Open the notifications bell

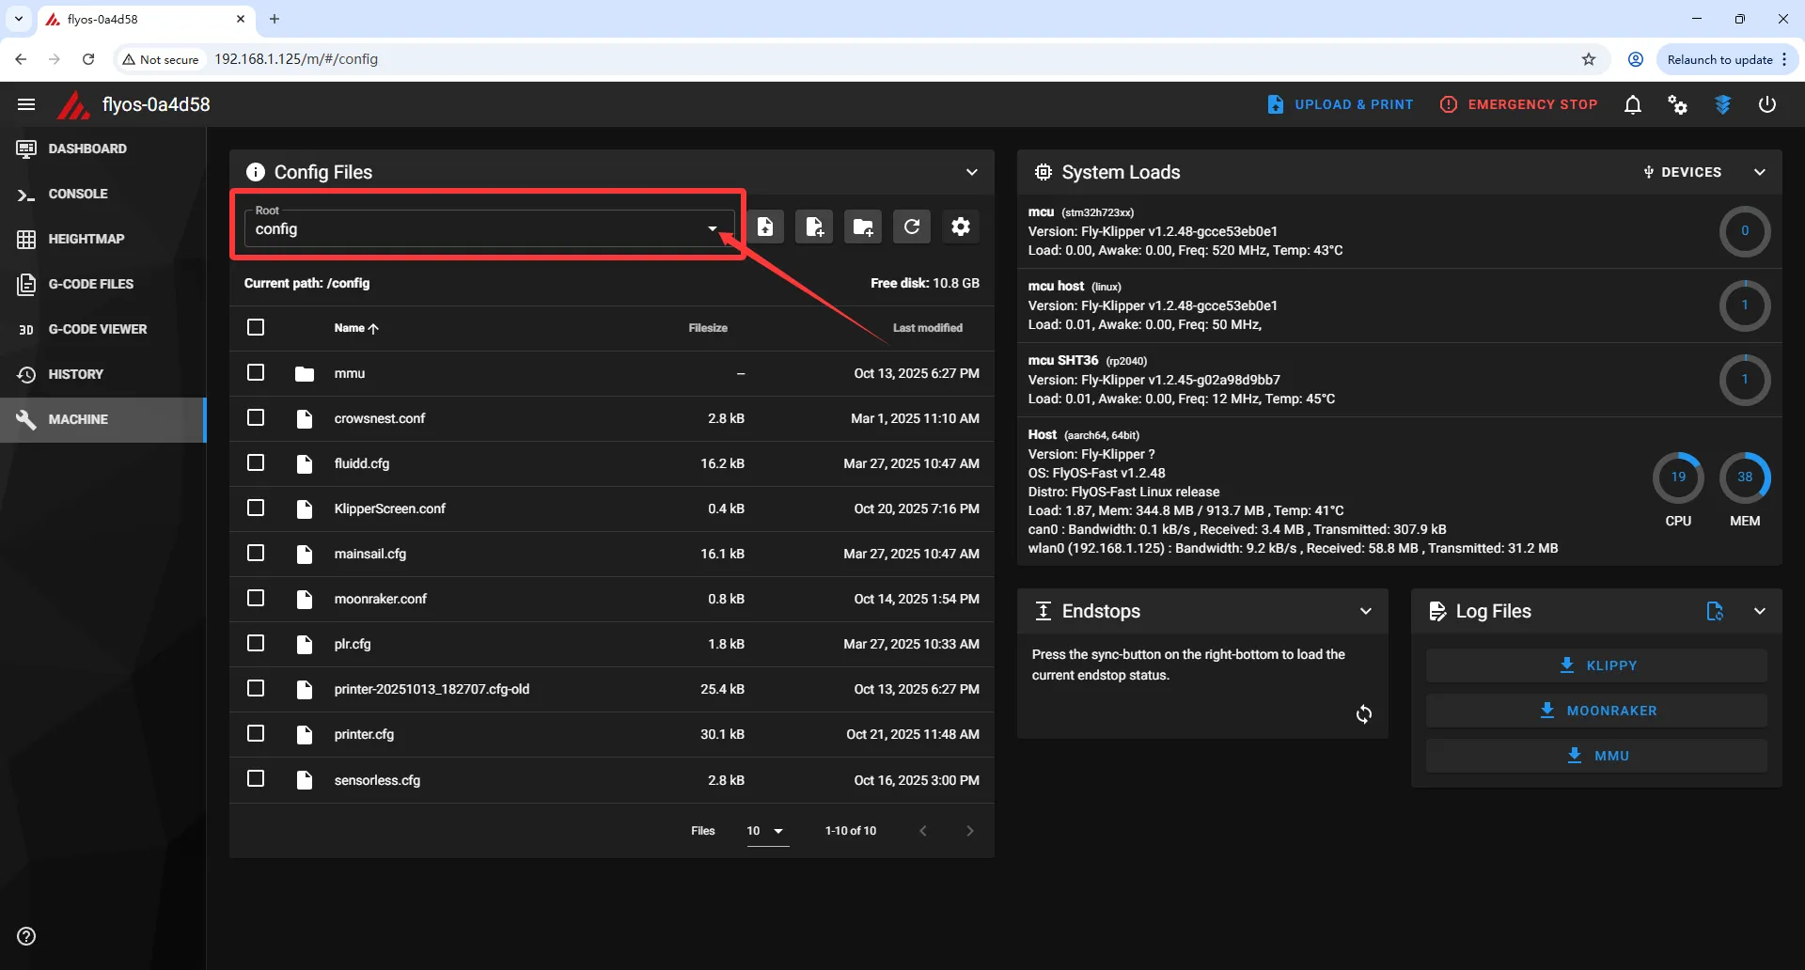pyautogui.click(x=1633, y=104)
